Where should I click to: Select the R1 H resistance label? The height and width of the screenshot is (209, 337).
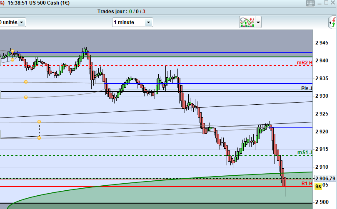(x=307, y=184)
